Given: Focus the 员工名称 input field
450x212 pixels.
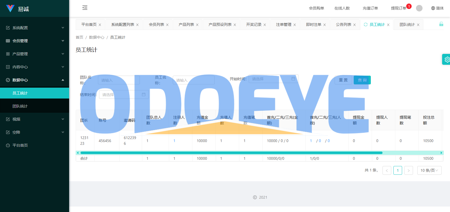Looking at the screenshot, I should pos(194,80).
